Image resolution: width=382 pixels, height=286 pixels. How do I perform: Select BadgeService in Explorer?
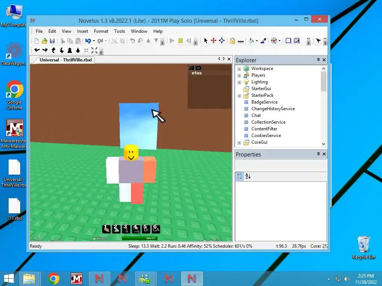tap(264, 102)
